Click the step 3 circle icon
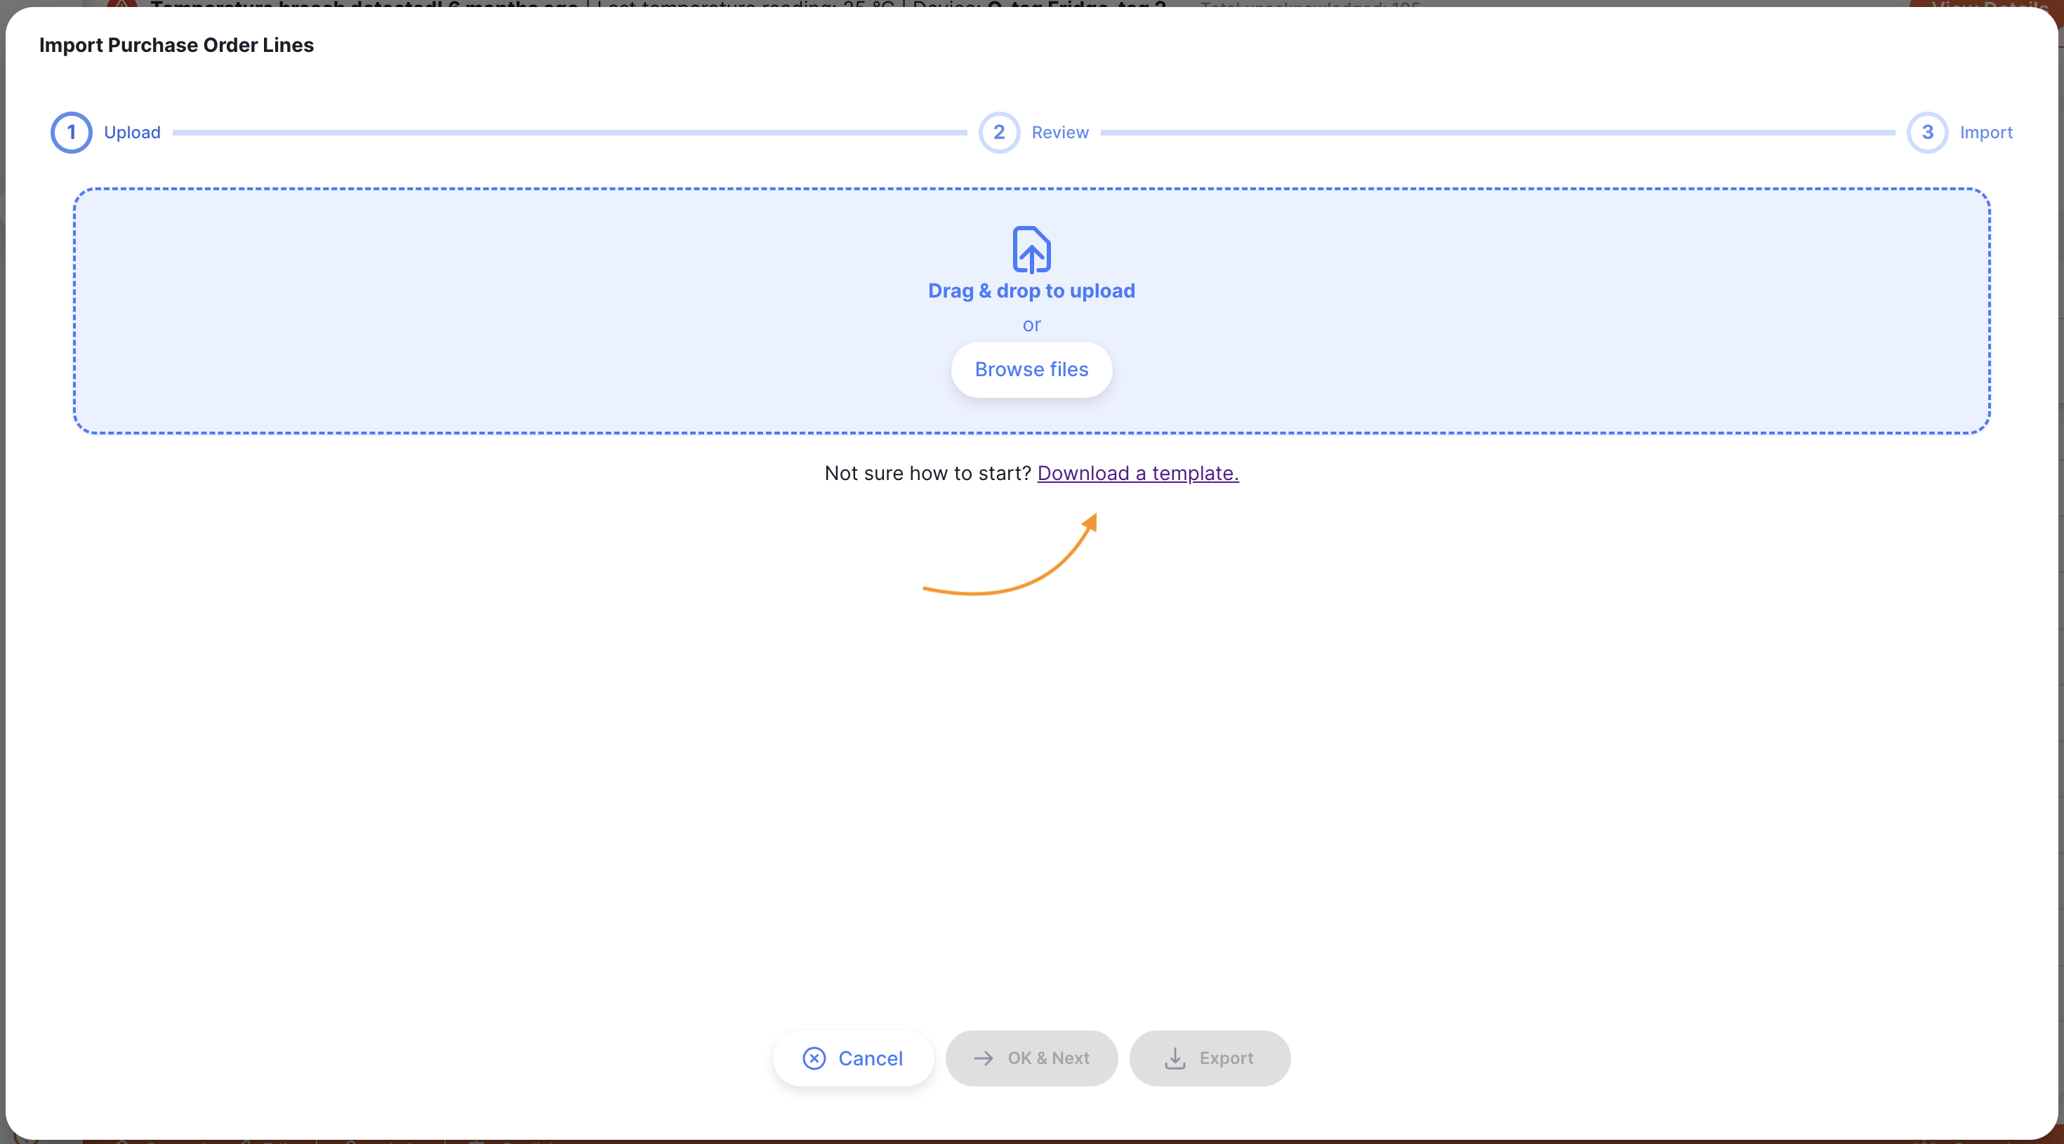The image size is (2064, 1144). click(1927, 132)
